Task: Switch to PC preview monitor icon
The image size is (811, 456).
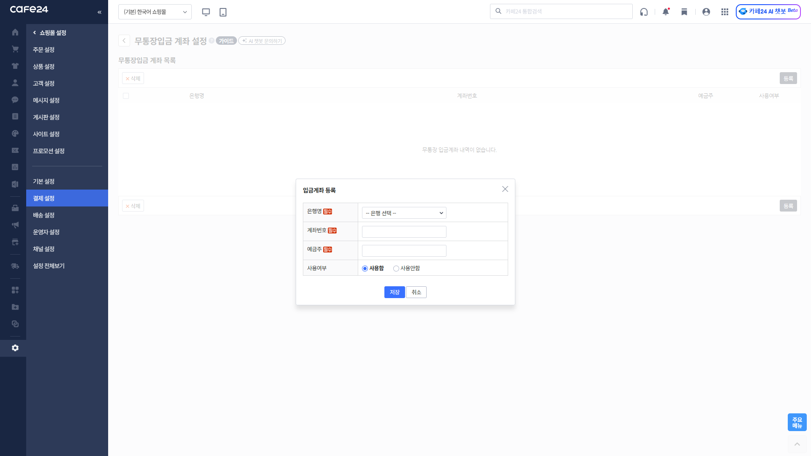Action: click(206, 12)
